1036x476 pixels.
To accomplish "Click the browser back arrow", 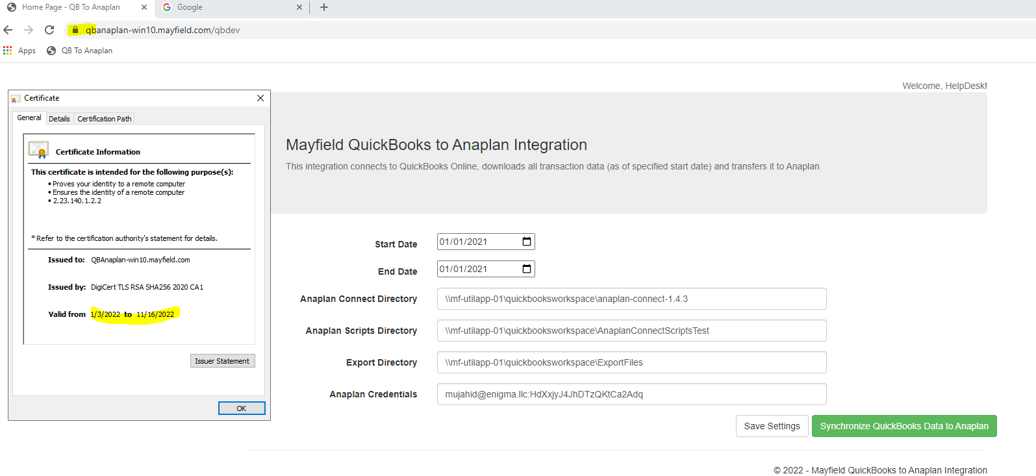I will [8, 30].
